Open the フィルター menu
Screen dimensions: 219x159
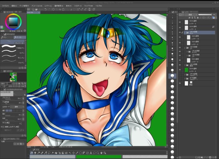78,6
